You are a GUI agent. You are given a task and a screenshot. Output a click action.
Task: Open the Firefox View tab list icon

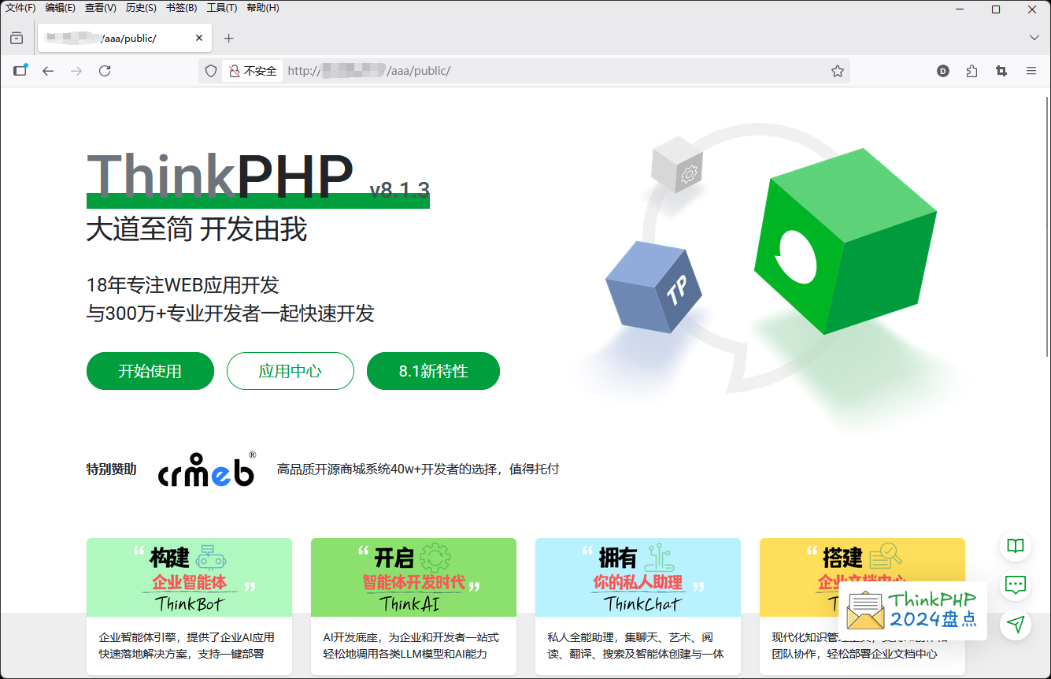point(17,38)
